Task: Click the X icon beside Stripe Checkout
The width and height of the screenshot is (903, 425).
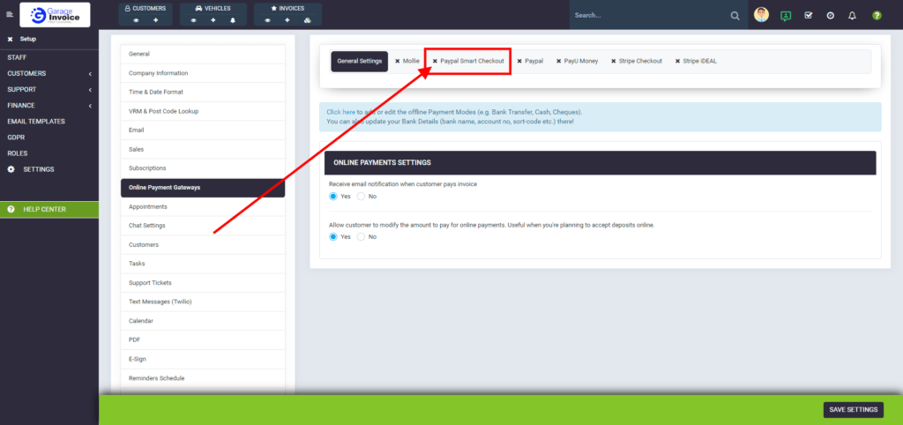Action: [x=614, y=61]
